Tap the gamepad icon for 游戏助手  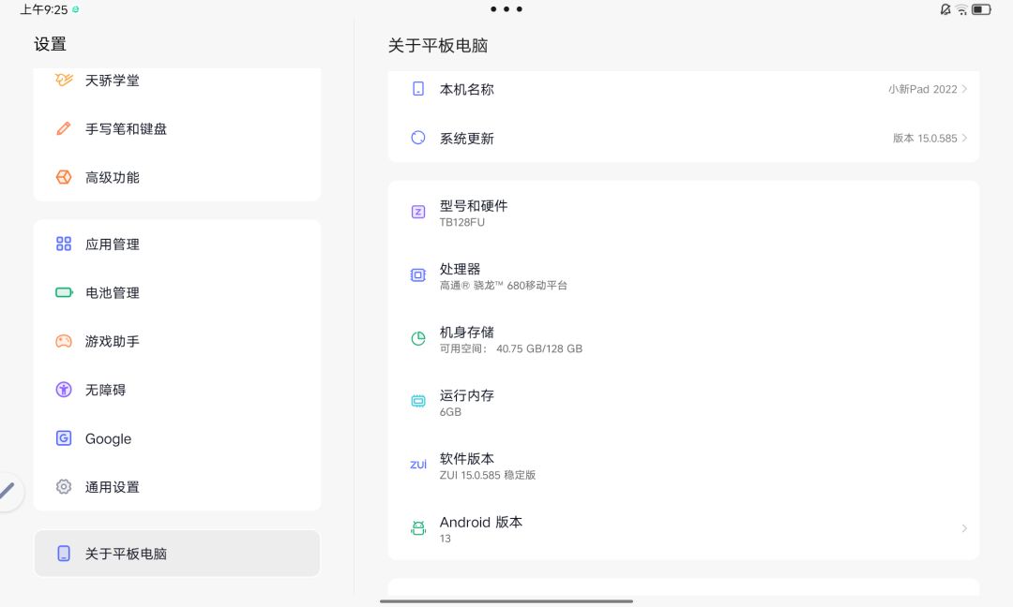(64, 341)
